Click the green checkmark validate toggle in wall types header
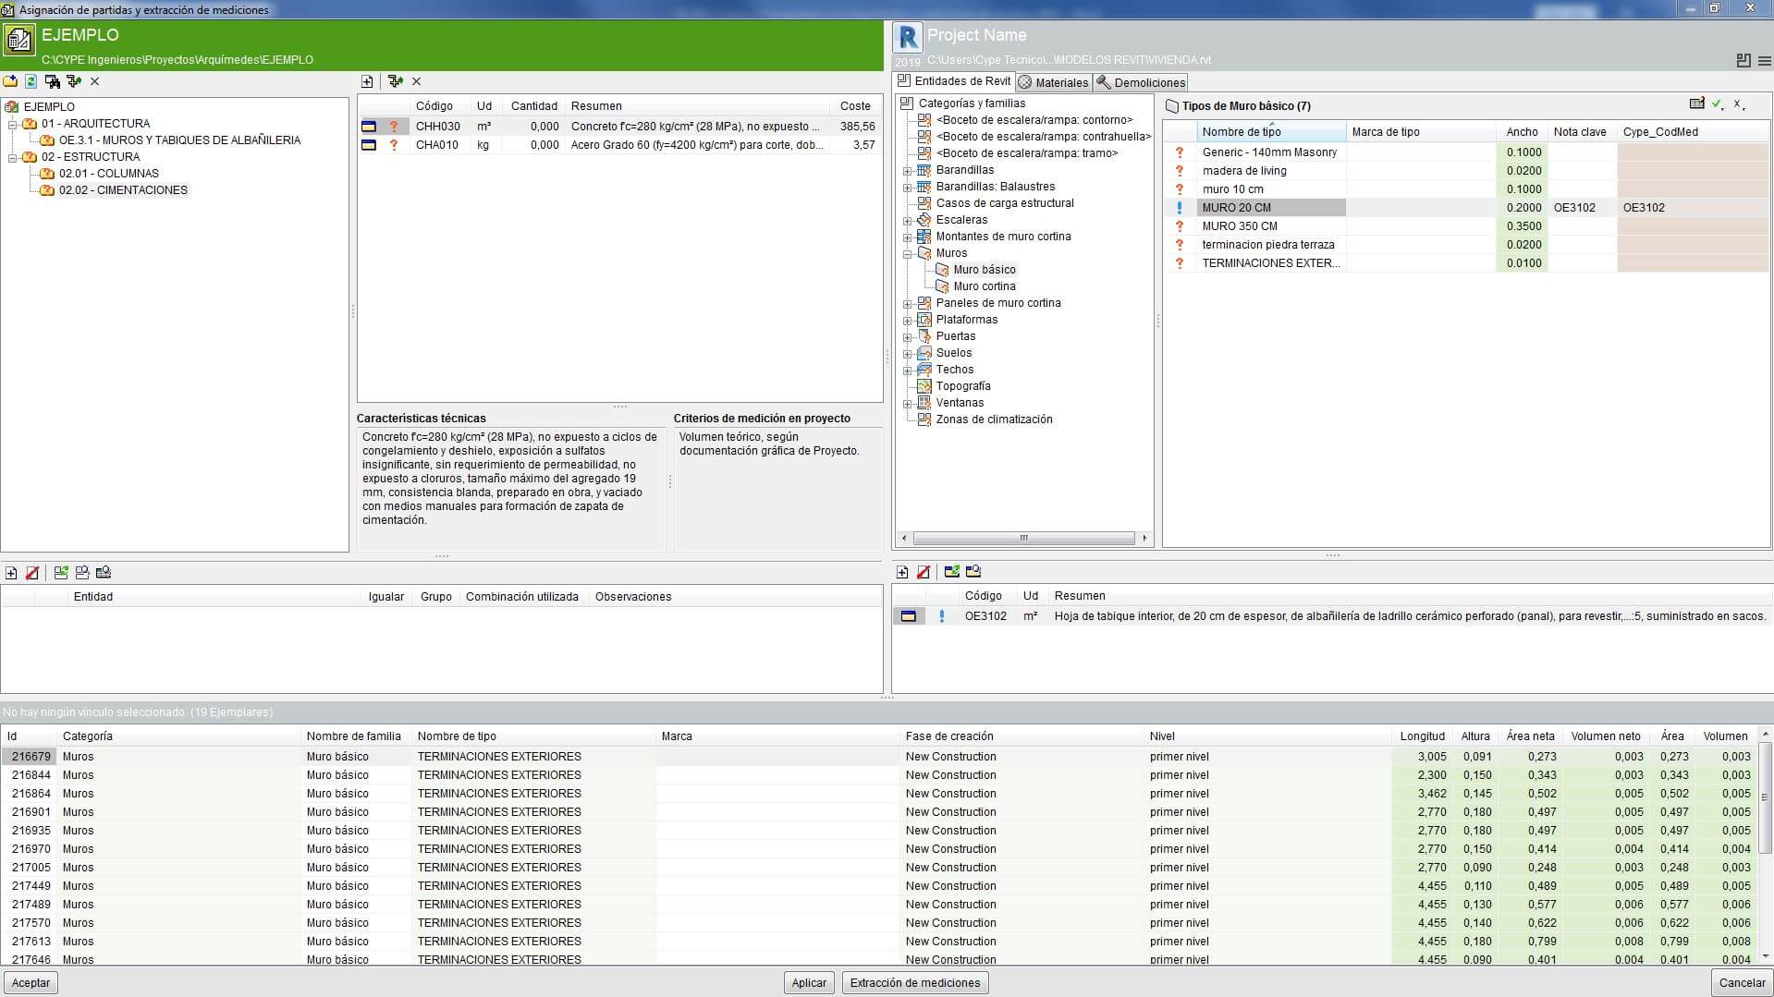Screen dimensions: 1774x997 point(1718,104)
